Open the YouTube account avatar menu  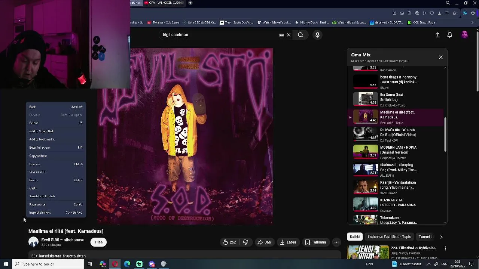click(464, 35)
